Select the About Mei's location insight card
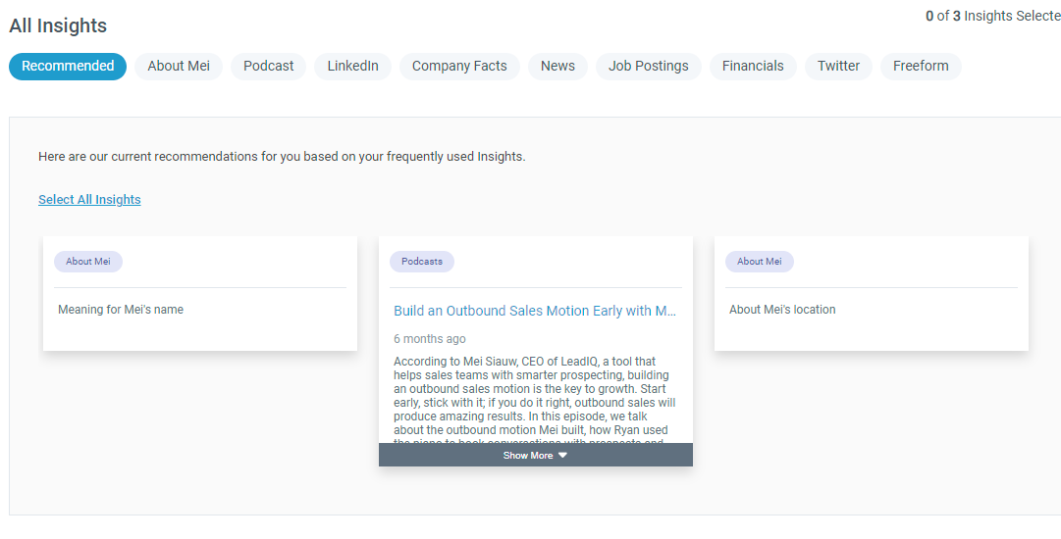Viewport: 1061px width, 539px height. 871,310
